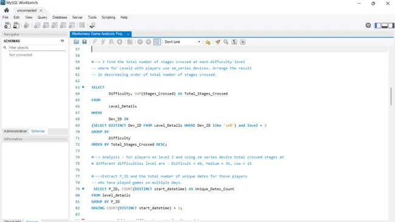Toggle invisible characters icon
The image size is (395, 222).
click(235, 42)
